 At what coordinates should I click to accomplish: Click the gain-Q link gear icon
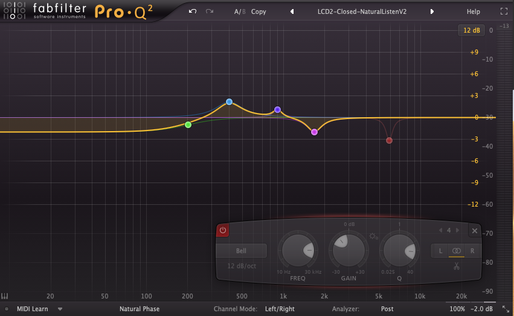(374, 237)
